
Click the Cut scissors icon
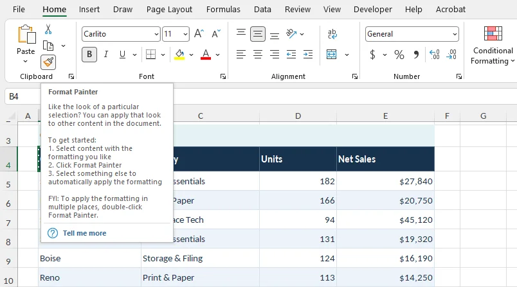click(x=48, y=30)
